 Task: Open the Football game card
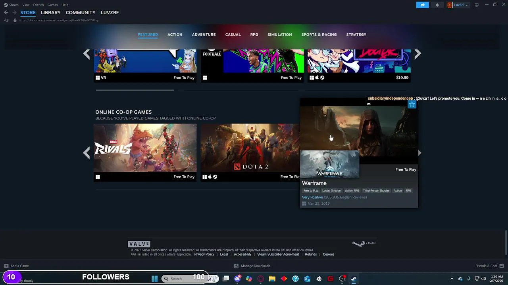[252, 66]
